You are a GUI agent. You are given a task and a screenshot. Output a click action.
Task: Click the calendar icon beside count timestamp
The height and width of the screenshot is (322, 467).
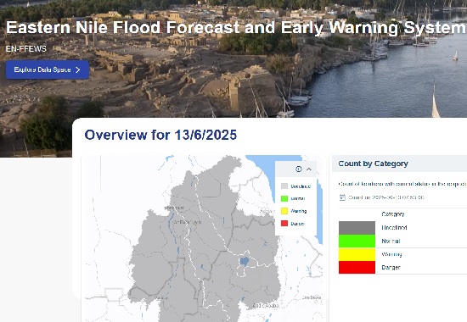[x=342, y=197]
